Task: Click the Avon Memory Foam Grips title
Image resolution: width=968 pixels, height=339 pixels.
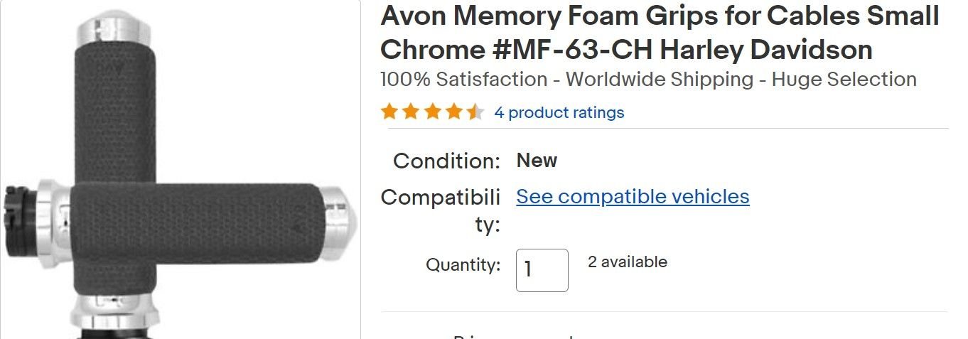Action: [660, 33]
